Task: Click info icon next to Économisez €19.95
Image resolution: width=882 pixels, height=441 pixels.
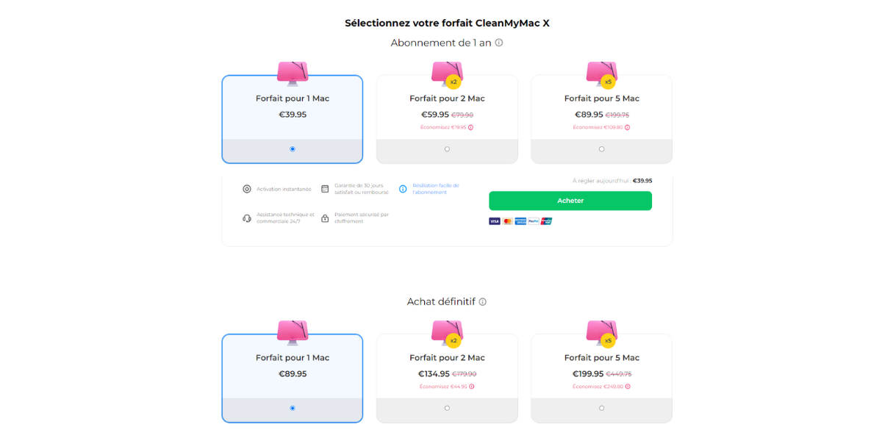Action: coord(471,127)
